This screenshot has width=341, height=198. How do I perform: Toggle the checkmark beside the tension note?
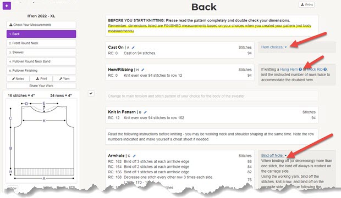pos(91,93)
